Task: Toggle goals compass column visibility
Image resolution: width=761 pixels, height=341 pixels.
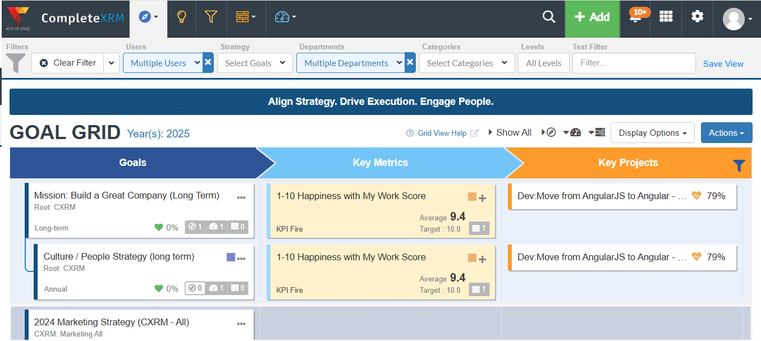Action: 548,132
